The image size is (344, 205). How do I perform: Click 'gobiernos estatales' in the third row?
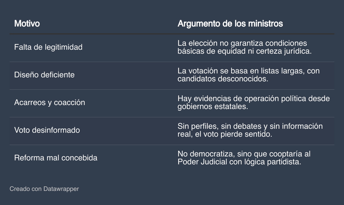213,107
